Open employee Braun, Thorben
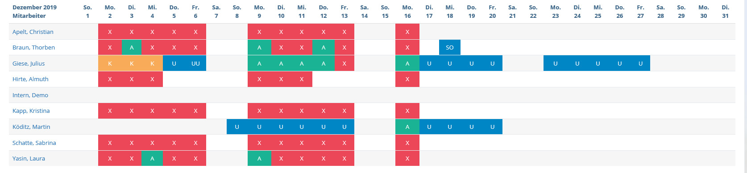This screenshot has height=173, width=747. click(x=33, y=47)
